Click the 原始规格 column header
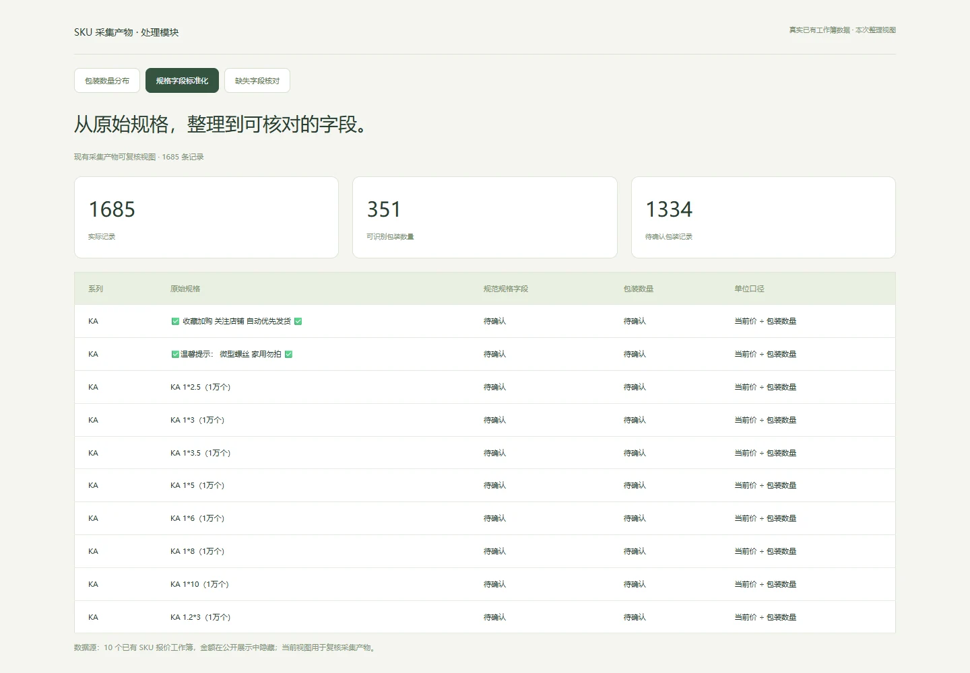The height and width of the screenshot is (673, 970). pyautogui.click(x=185, y=289)
